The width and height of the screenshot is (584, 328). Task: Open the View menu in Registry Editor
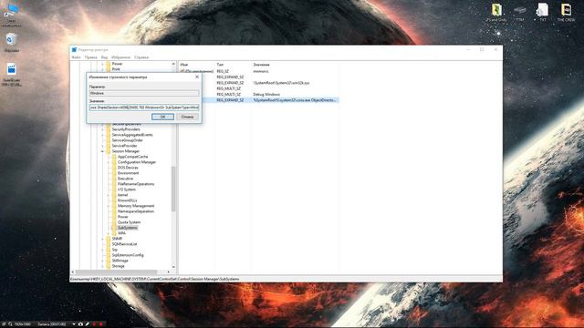104,57
